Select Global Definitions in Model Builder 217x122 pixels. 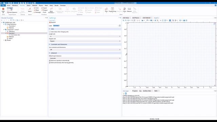pyautogui.click(x=12, y=24)
